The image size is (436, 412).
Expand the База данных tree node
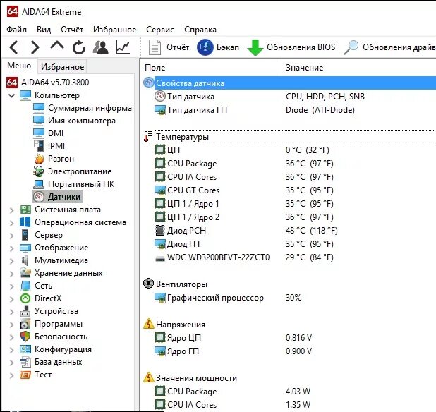click(x=11, y=363)
